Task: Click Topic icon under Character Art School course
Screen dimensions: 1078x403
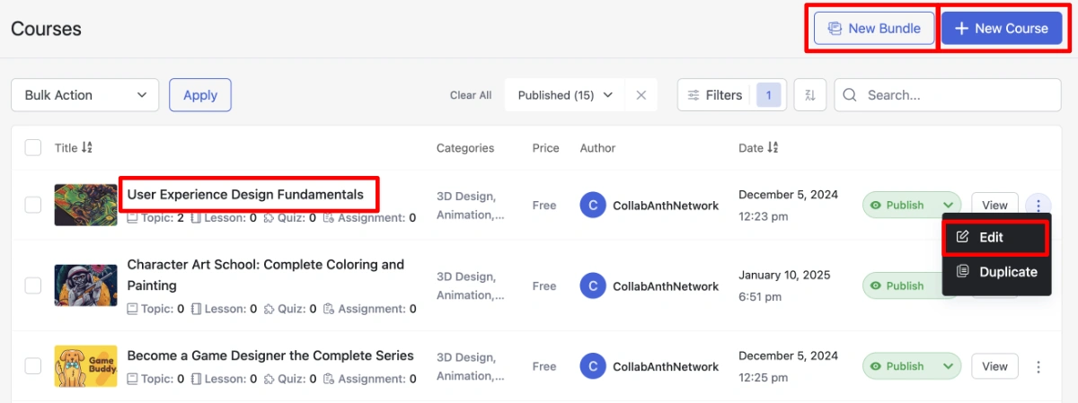Action: (x=133, y=309)
